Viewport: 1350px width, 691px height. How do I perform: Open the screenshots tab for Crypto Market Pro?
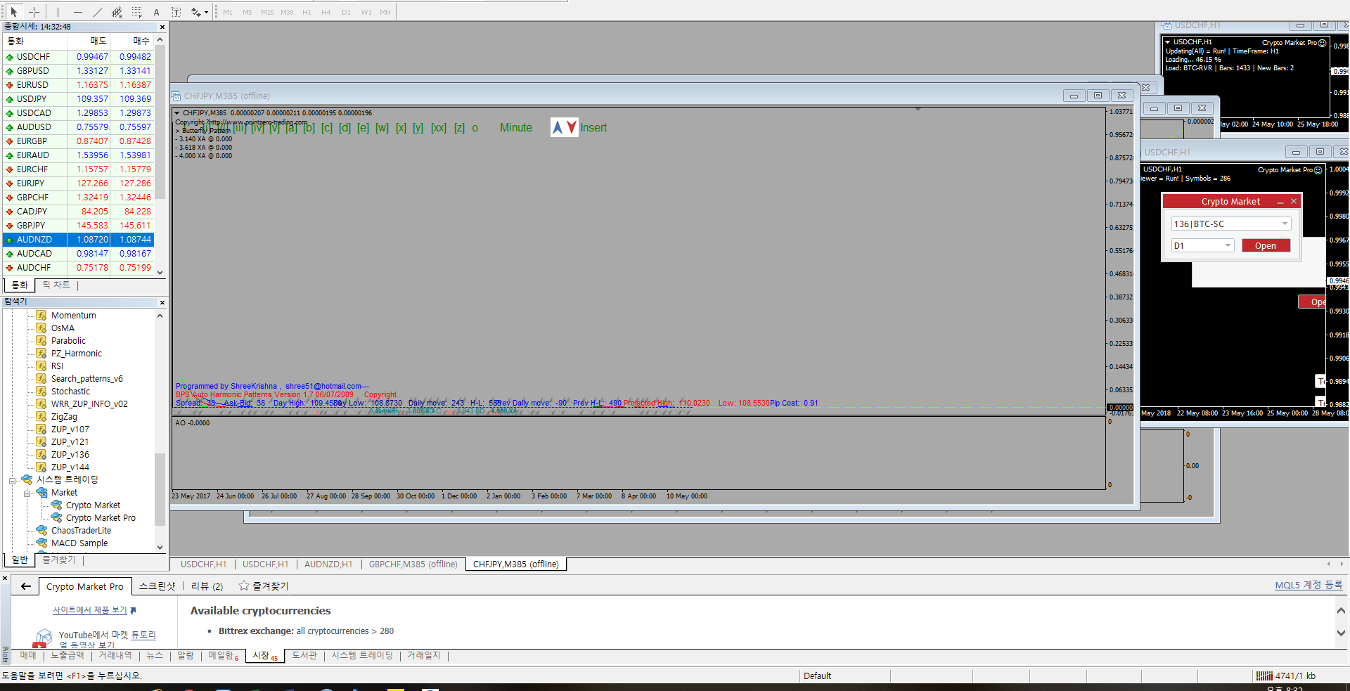(x=157, y=586)
